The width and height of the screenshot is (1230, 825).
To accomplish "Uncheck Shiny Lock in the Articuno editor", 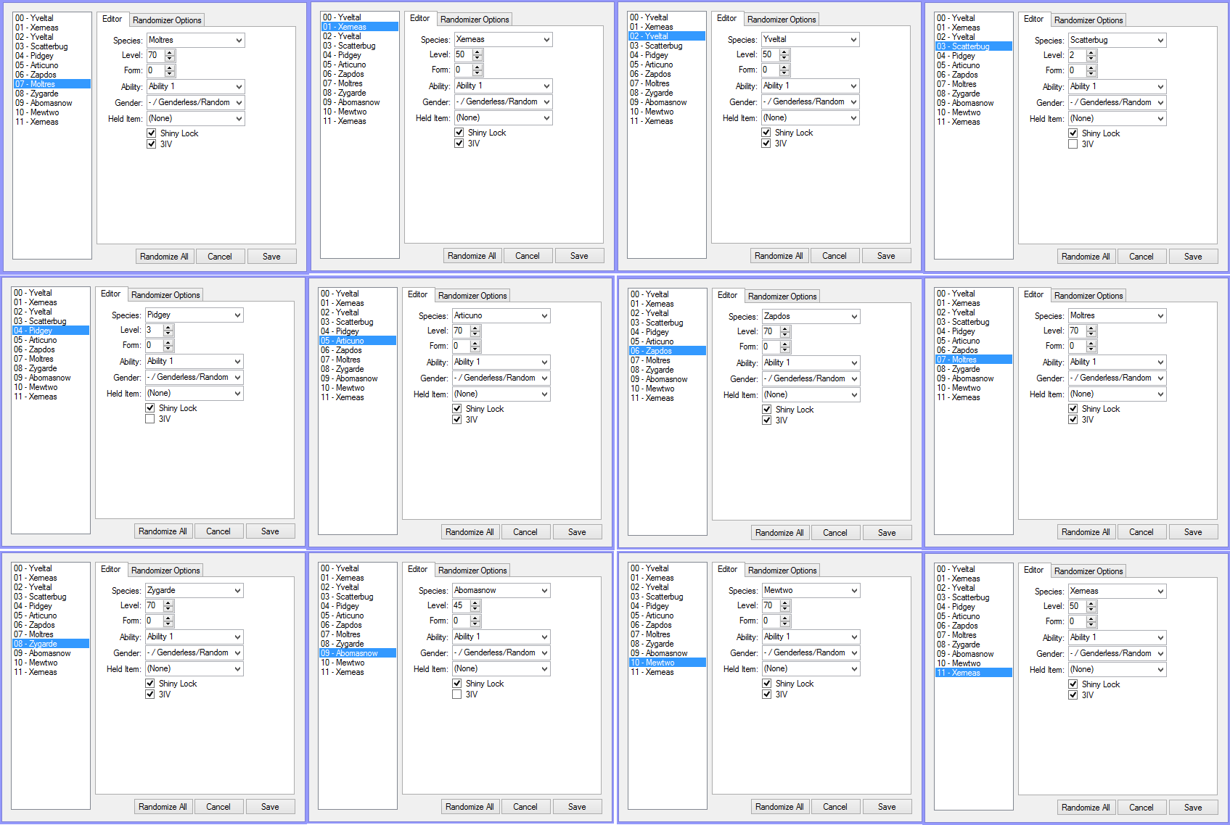I will click(x=457, y=408).
